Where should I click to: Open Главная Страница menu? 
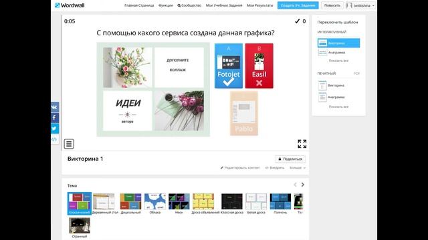point(139,5)
